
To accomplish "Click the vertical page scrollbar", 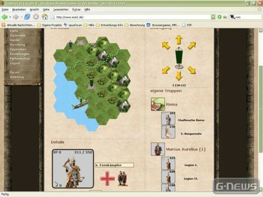I will point(260,110).
